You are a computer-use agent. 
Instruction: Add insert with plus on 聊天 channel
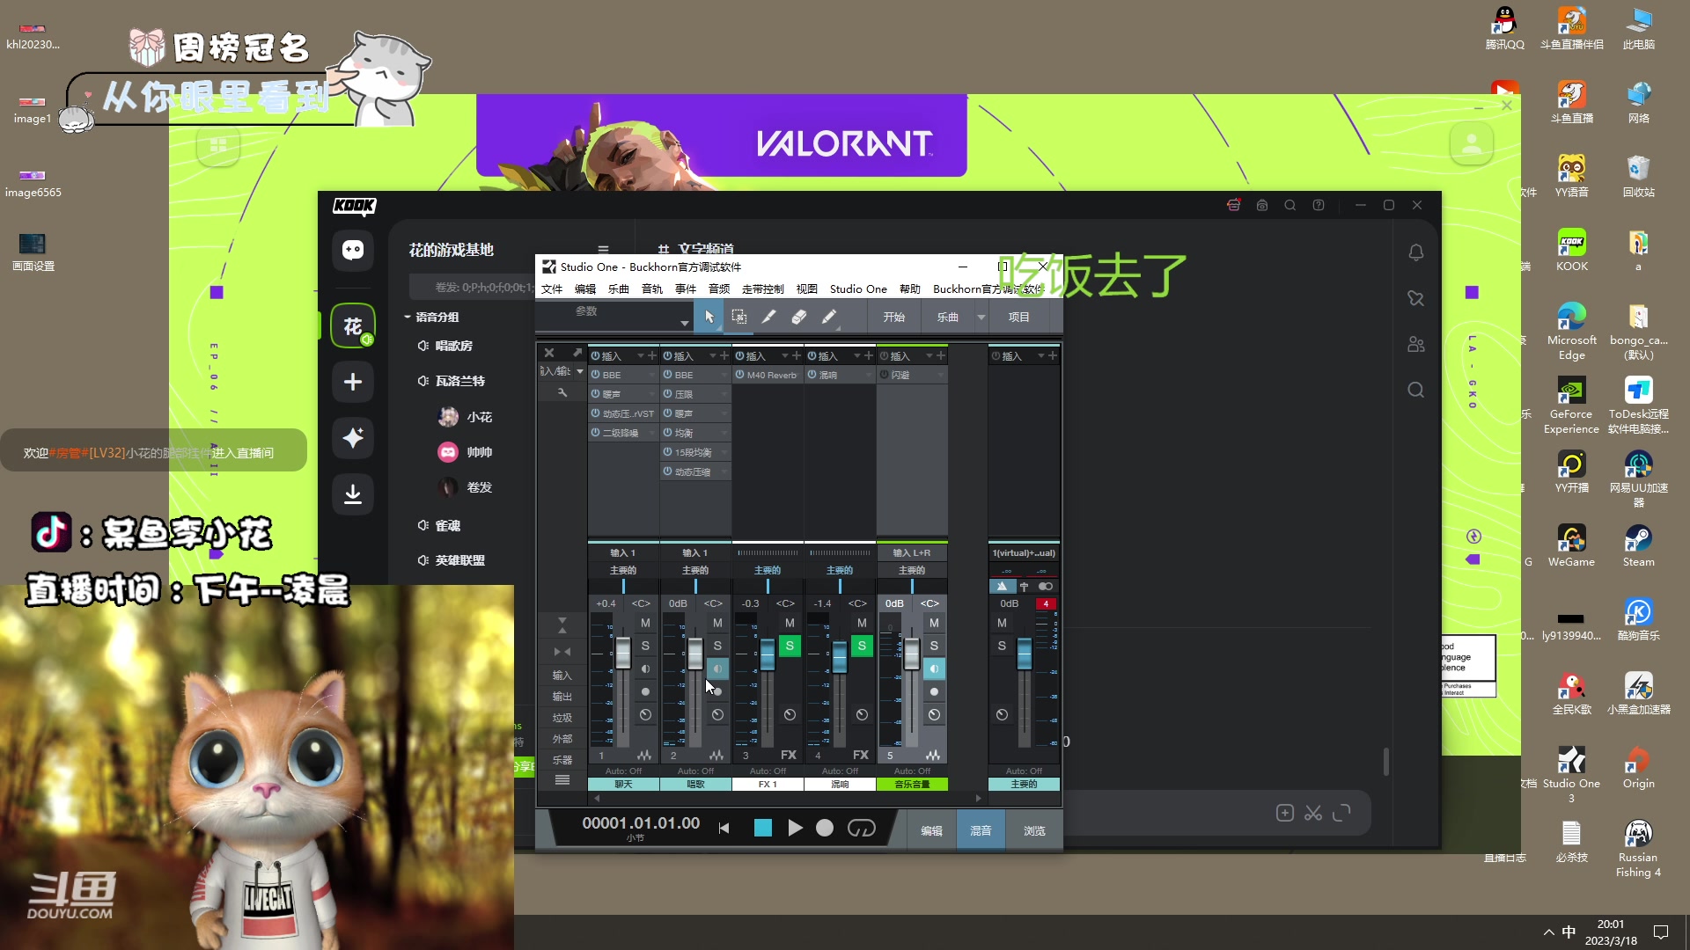tap(652, 356)
